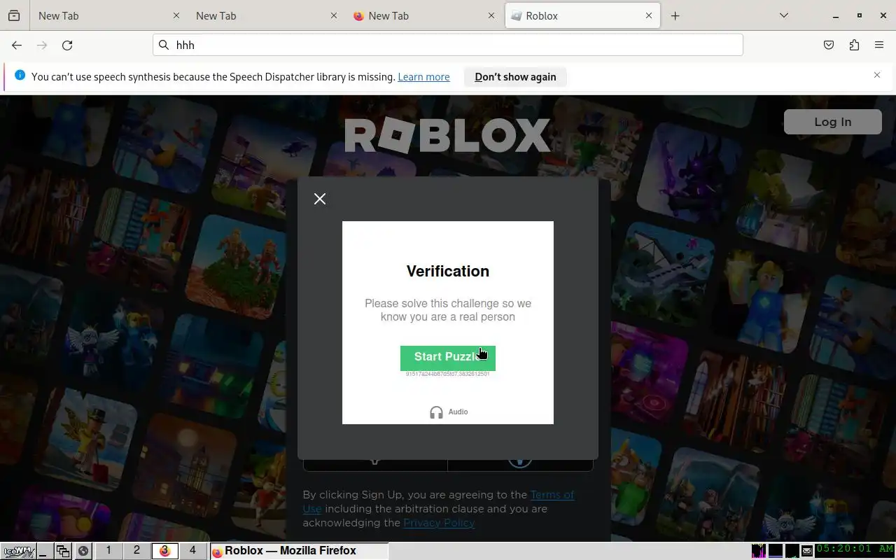Click Show Desktop taskbar icon
This screenshot has width=896, height=560.
[x=43, y=551]
